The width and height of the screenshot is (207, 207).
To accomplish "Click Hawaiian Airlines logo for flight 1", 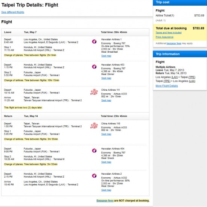I will (x=94, y=41).
